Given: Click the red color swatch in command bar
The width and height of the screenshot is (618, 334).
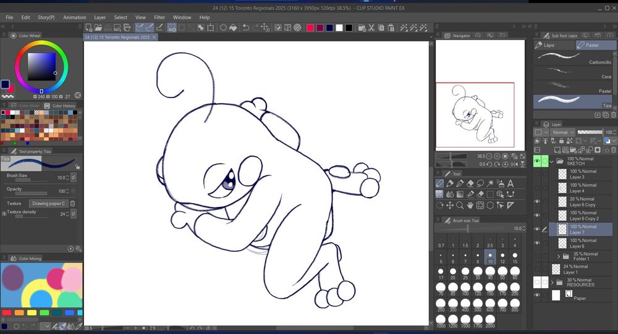Looking at the screenshot, I should (310, 28).
